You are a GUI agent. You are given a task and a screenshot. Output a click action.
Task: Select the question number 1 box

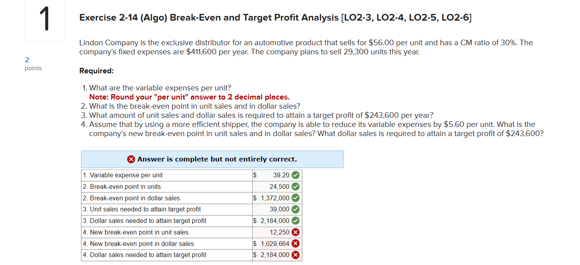point(44,21)
